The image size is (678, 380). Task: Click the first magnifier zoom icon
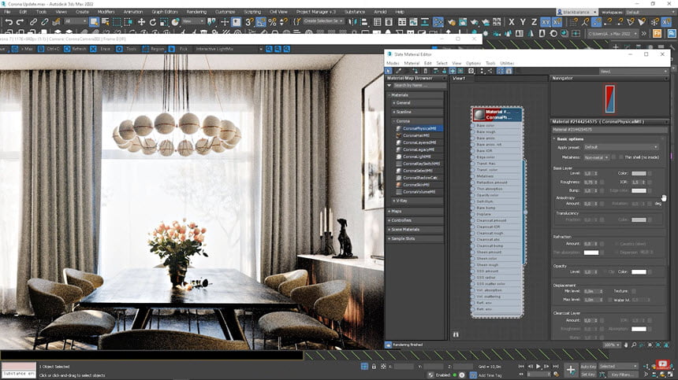tap(269, 49)
